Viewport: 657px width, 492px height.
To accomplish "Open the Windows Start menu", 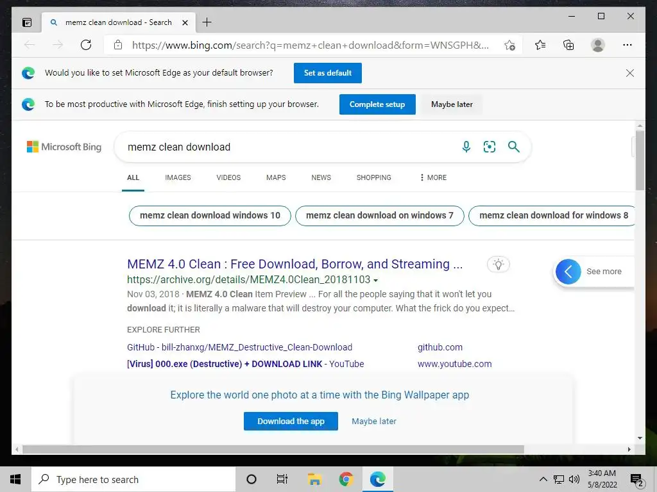I will [15, 479].
